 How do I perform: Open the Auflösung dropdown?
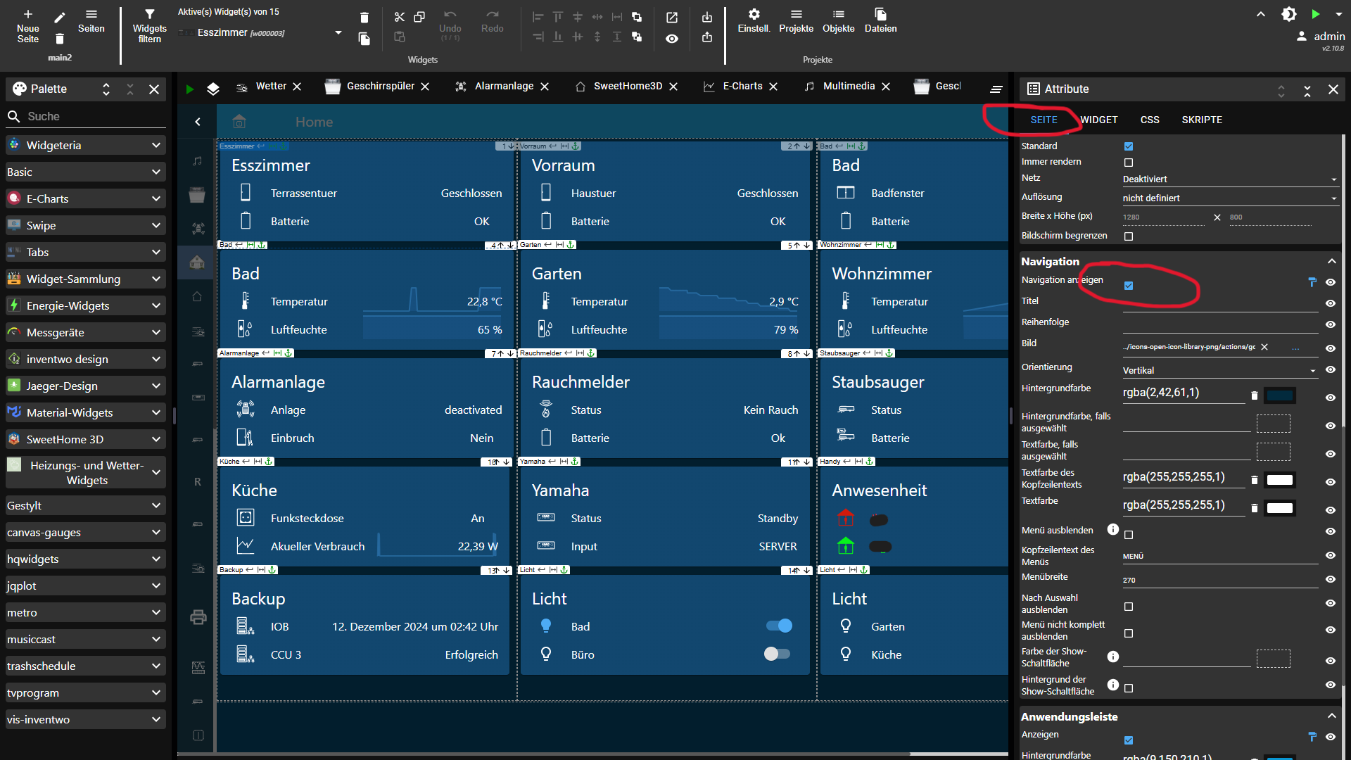point(1230,198)
